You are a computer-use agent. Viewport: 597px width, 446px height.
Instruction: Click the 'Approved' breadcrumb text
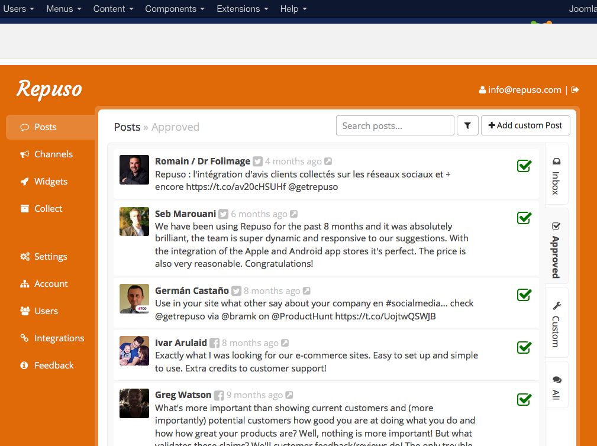pos(176,127)
